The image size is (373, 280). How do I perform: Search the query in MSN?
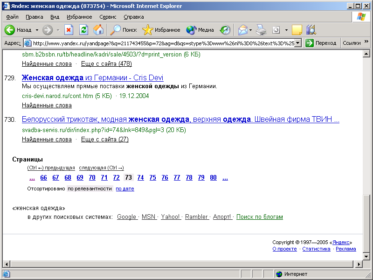pos(148,217)
